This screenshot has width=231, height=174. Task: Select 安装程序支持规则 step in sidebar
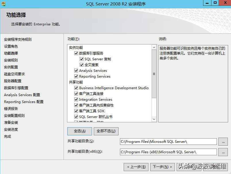pyautogui.click(x=18, y=39)
